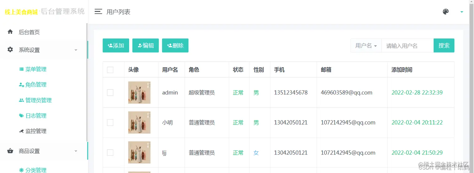Focus the 请输入用户名 search input
This screenshot has width=474, height=173.
pos(407,45)
